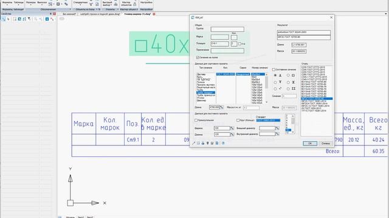Click the Внешний диаметр input field
Image resolution: width=389 pixels, height=218 pixels.
tap(267, 128)
